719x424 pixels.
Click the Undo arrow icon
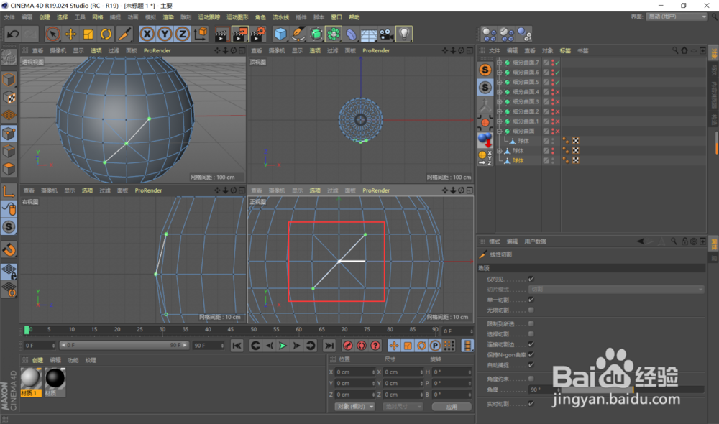click(x=13, y=34)
